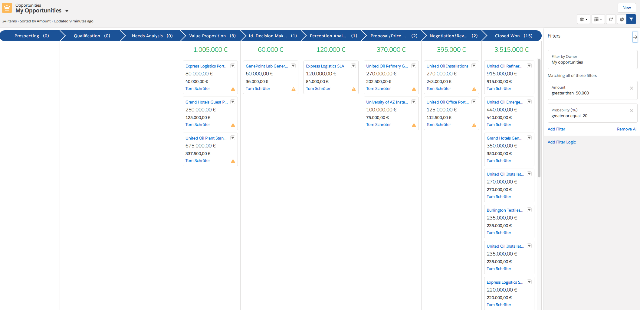Open actions menu for Grand Hotels Guest P... card
Viewport: 640px width, 310px height.
click(x=233, y=102)
